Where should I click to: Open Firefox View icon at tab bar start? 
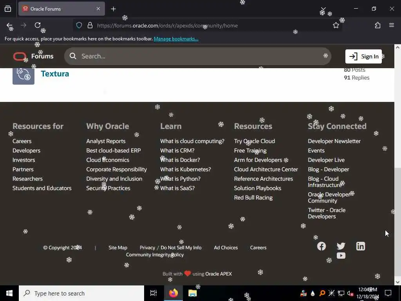[8, 9]
